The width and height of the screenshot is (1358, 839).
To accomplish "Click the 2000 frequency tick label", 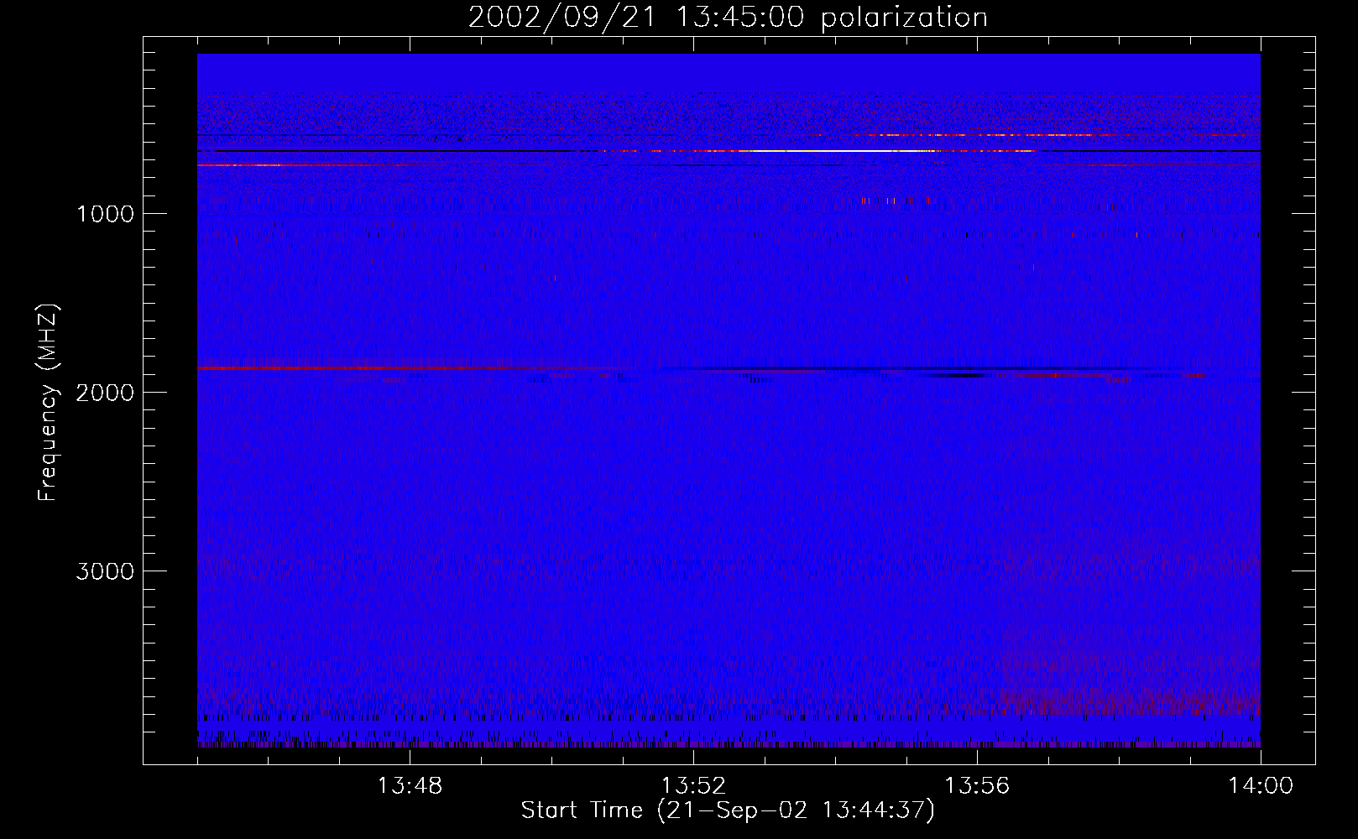I will (105, 393).
